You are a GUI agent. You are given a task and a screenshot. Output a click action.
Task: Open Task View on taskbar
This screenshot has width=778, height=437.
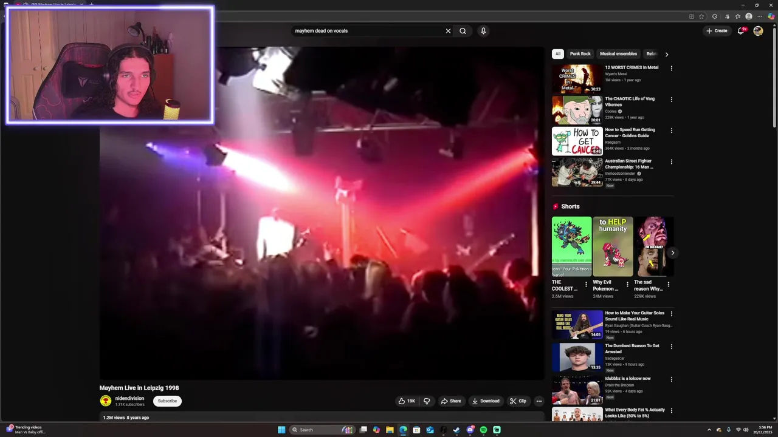[363, 430]
